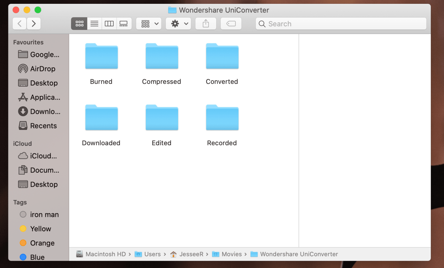Image resolution: width=444 pixels, height=268 pixels.
Task: Open Google folder in Favourites sidebar
Action: pyautogui.click(x=39, y=54)
